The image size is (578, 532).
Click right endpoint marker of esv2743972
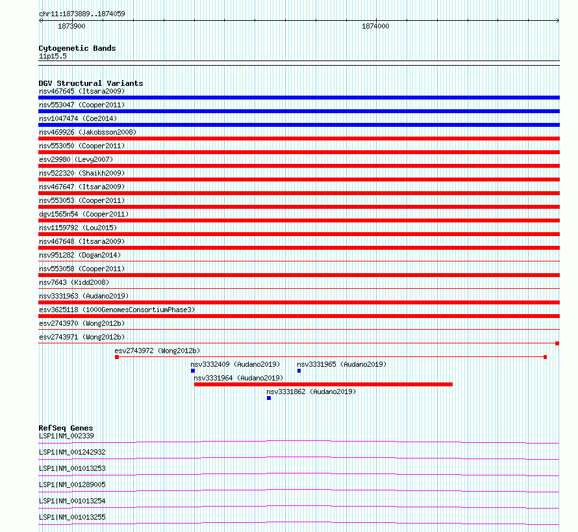545,357
